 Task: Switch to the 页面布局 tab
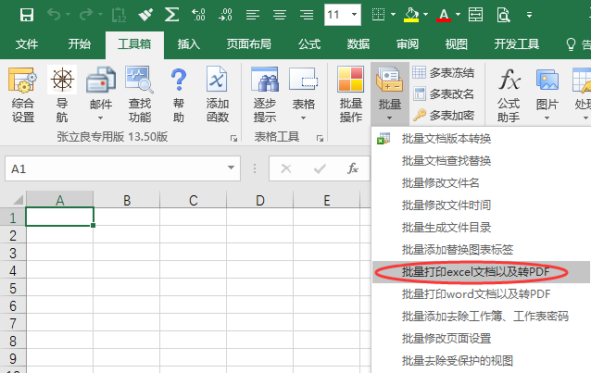coord(249,44)
